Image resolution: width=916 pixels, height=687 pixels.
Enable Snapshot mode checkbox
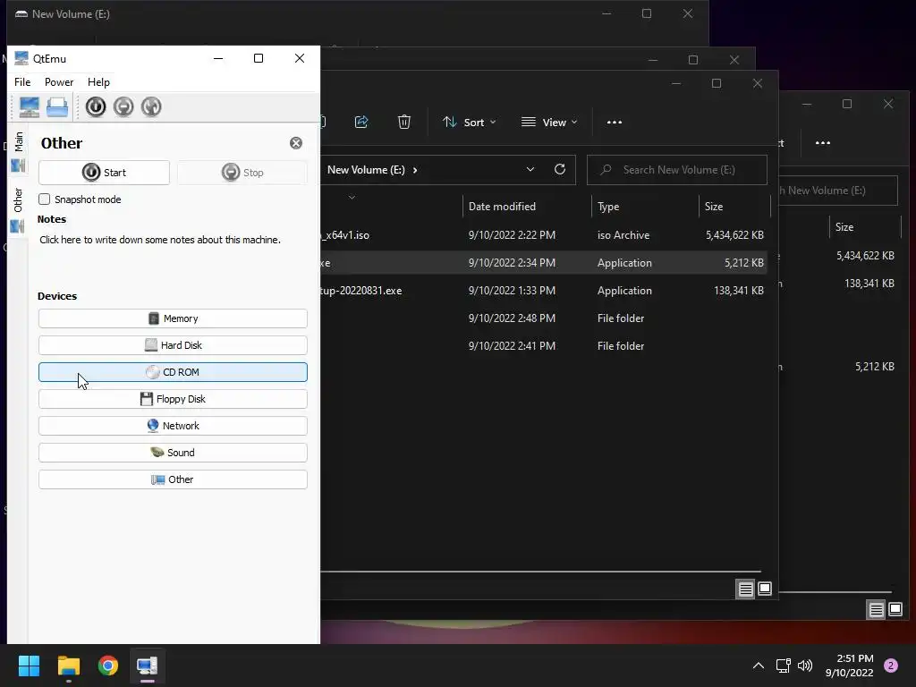(x=45, y=199)
